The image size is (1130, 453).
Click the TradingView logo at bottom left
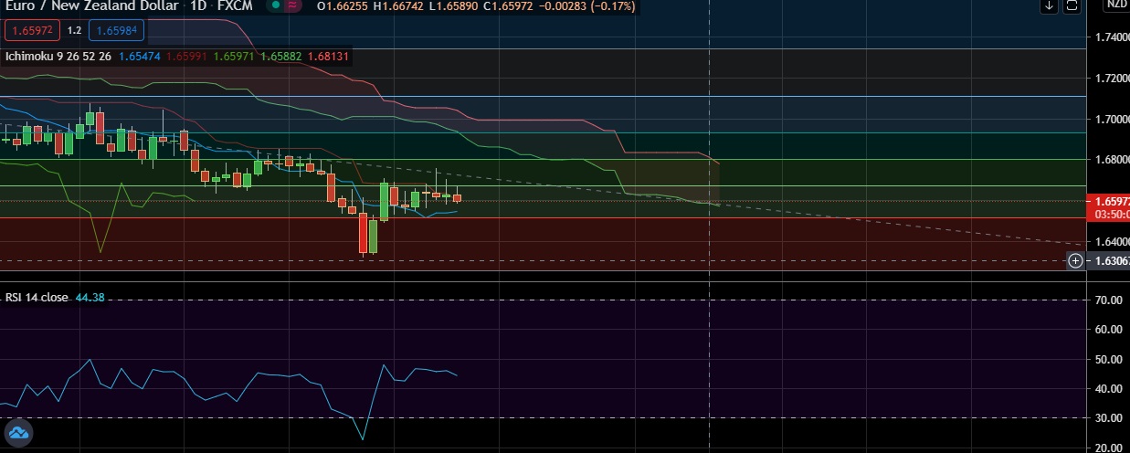coord(17,433)
